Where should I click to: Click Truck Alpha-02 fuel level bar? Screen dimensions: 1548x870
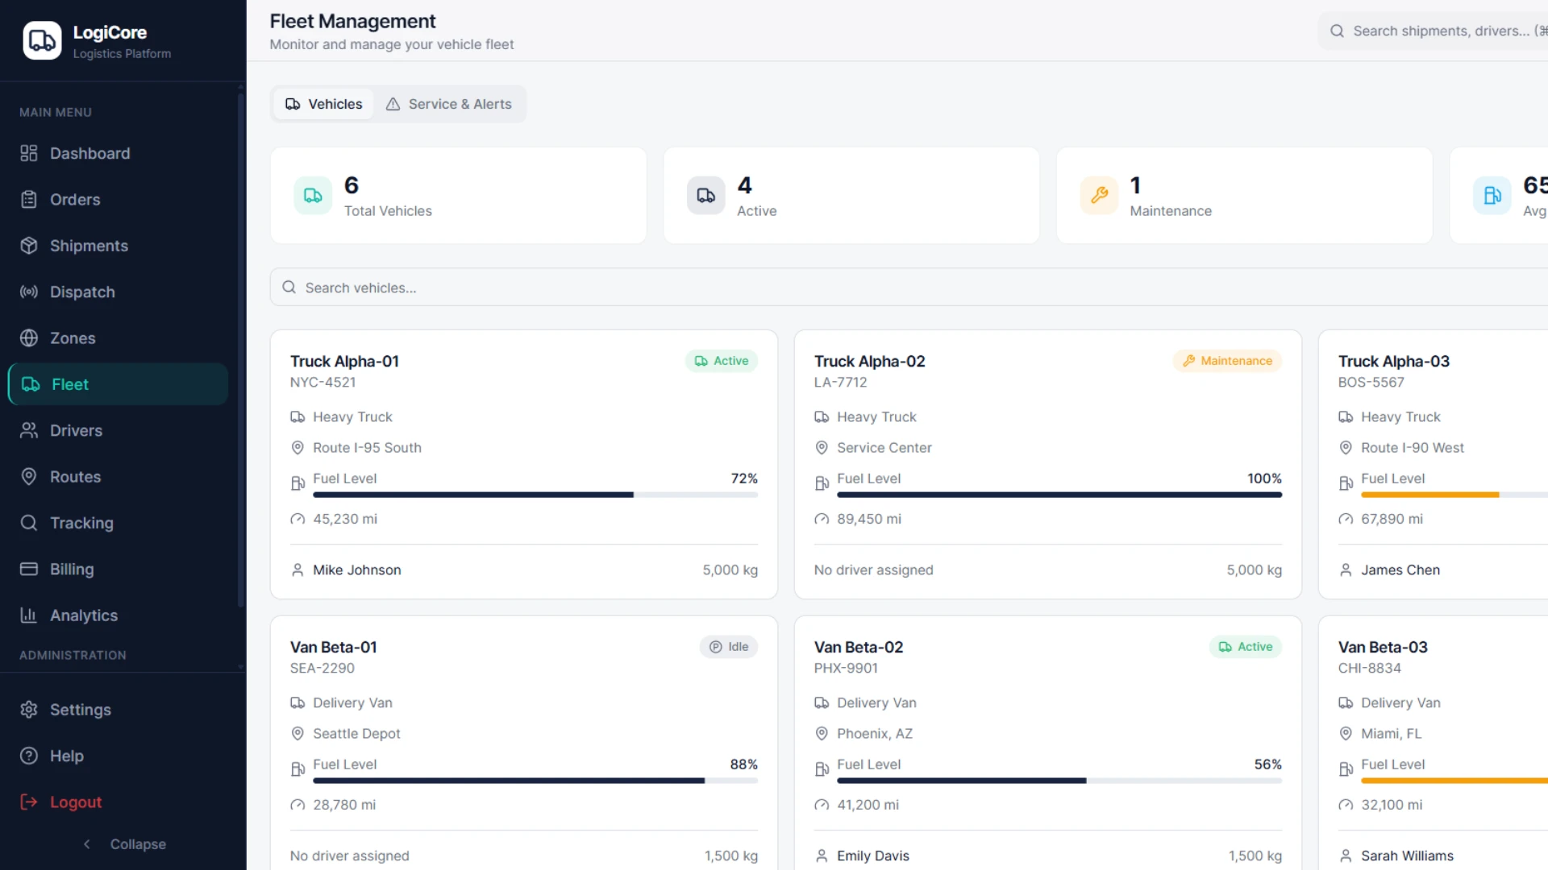click(1059, 495)
